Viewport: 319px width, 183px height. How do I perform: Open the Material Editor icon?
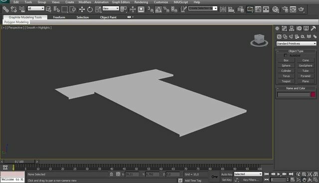[276, 9]
